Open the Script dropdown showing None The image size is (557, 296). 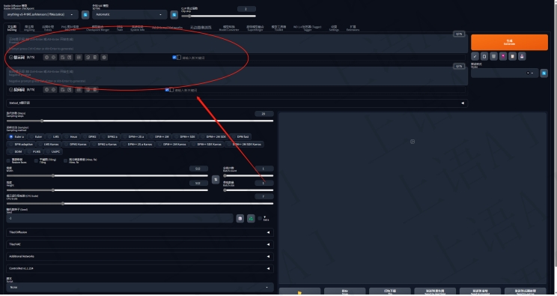tap(140, 287)
